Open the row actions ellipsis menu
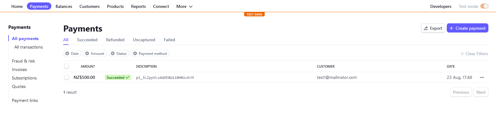496x114 pixels. tap(482, 77)
